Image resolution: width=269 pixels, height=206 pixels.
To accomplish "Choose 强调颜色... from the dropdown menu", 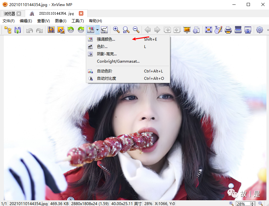I will 106,39.
